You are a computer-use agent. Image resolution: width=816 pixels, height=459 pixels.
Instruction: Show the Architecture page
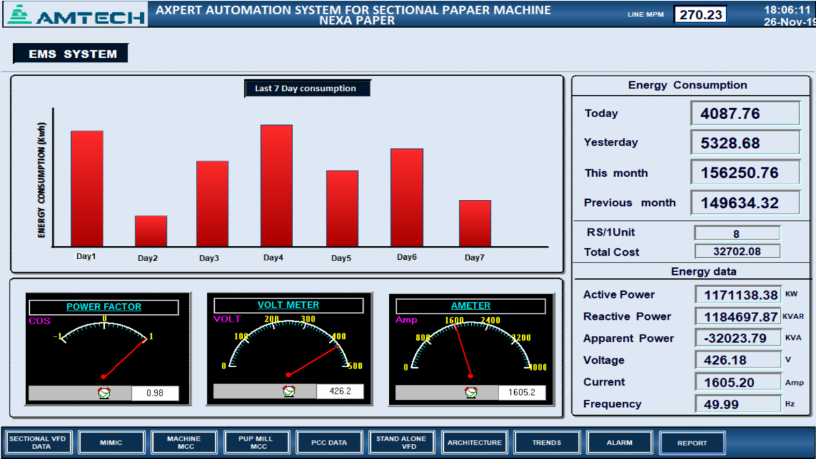coord(474,443)
